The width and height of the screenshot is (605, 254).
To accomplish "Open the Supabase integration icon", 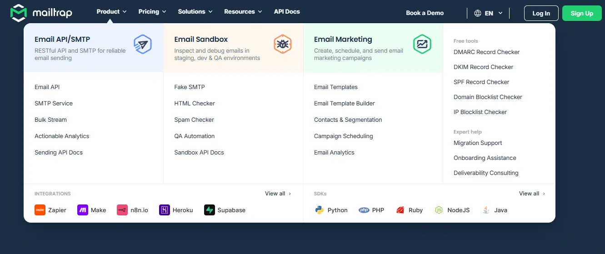I will pyautogui.click(x=210, y=210).
